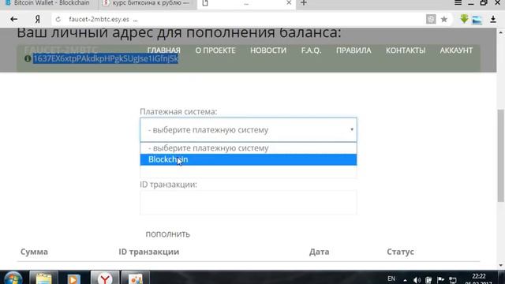The width and height of the screenshot is (505, 284).
Task: Open КОНТАКТЫ navigation item
Action: point(406,50)
